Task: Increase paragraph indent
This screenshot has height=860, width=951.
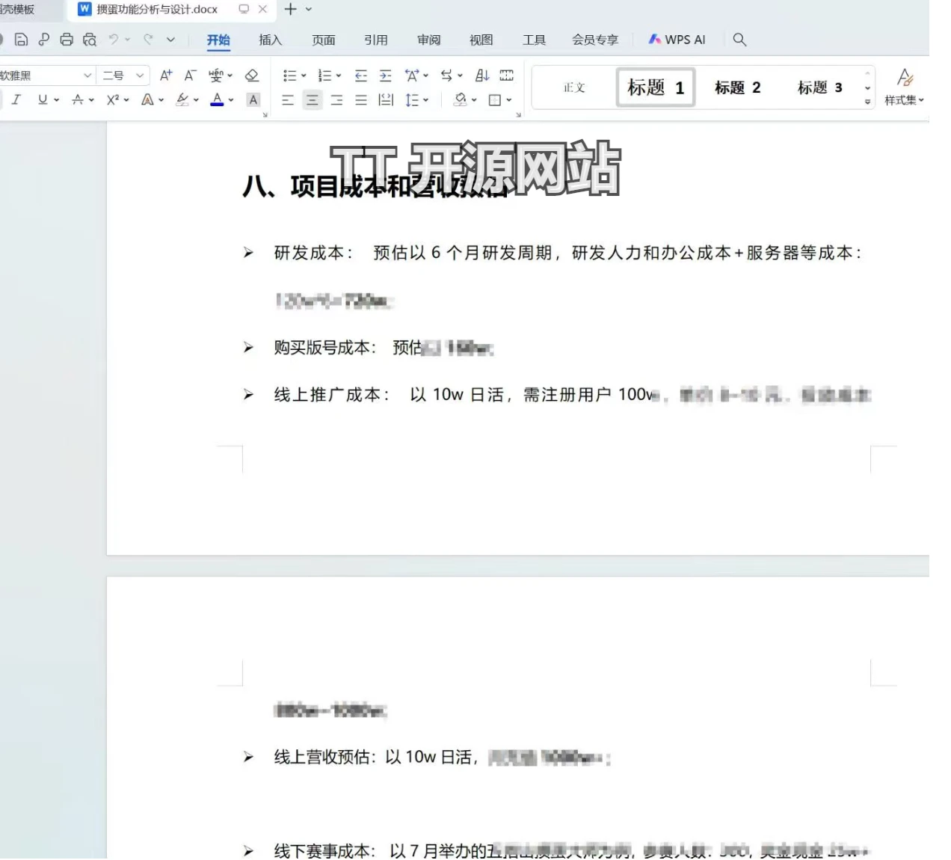Action: click(x=385, y=76)
